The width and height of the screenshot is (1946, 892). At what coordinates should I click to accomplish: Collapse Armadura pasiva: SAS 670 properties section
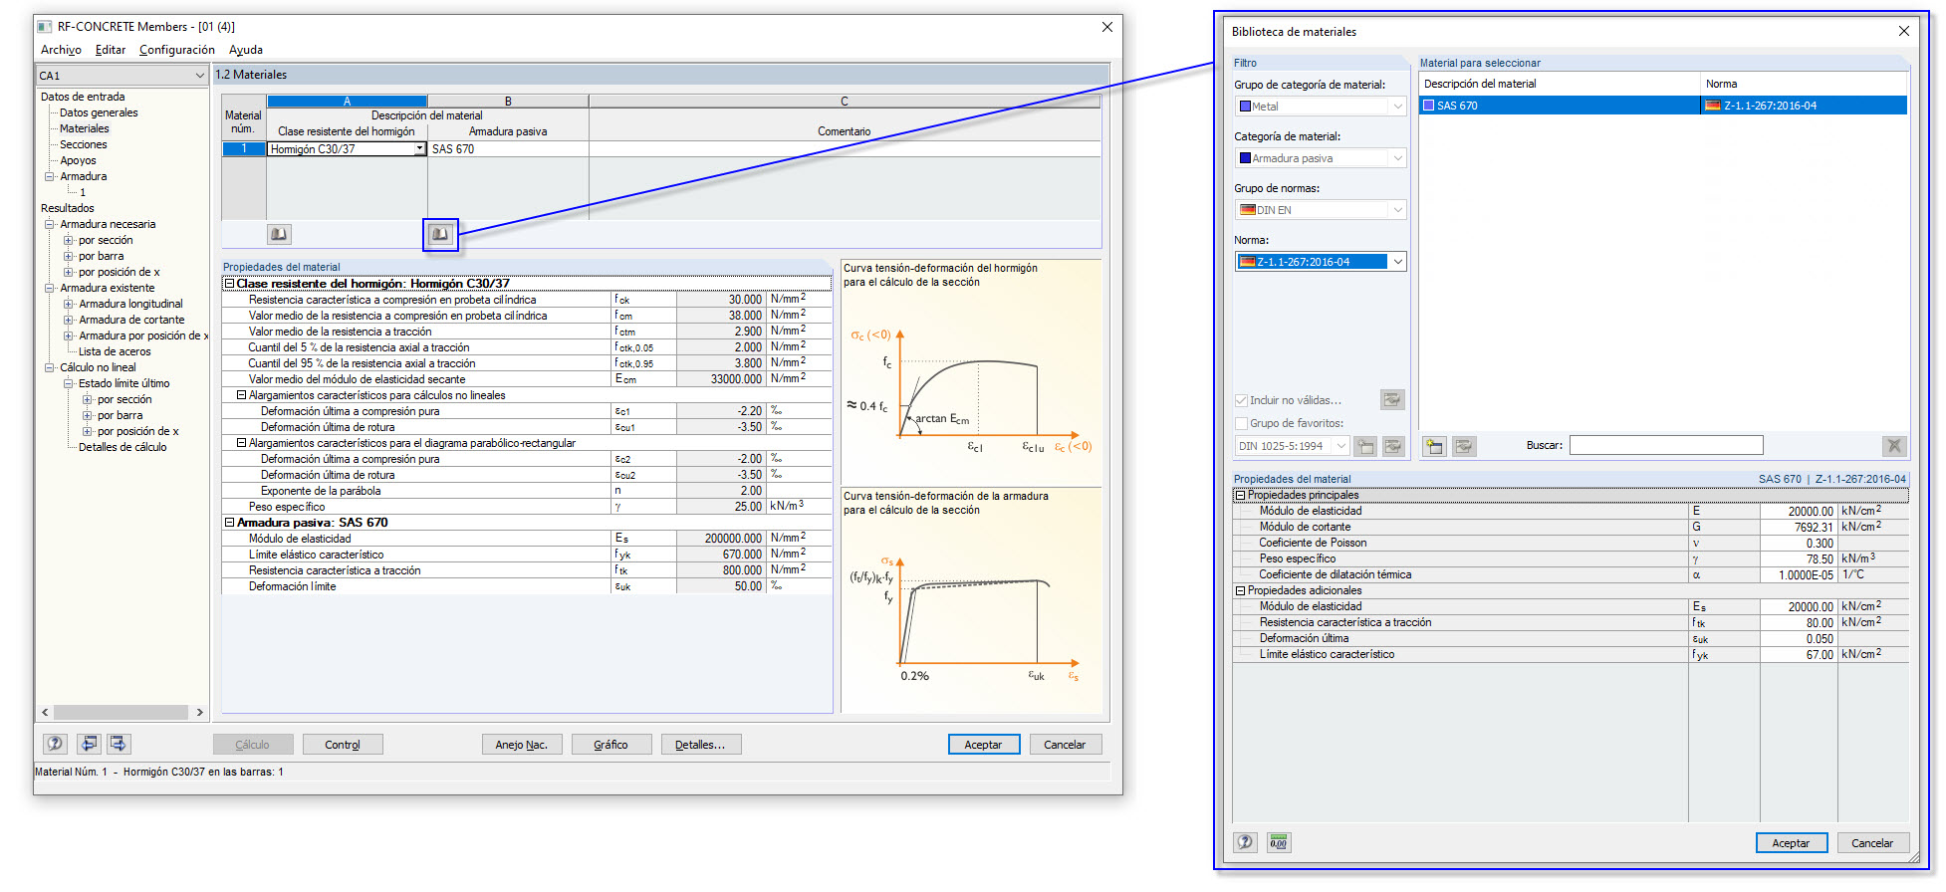(x=229, y=523)
